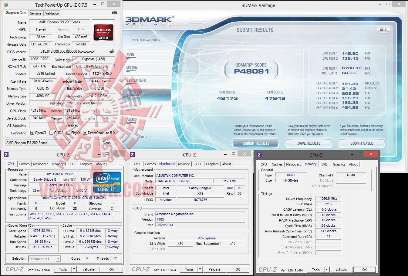This screenshot has height=276, width=408.
Task: Uncheck the OpenCL checkbox
Action: (x=32, y=133)
